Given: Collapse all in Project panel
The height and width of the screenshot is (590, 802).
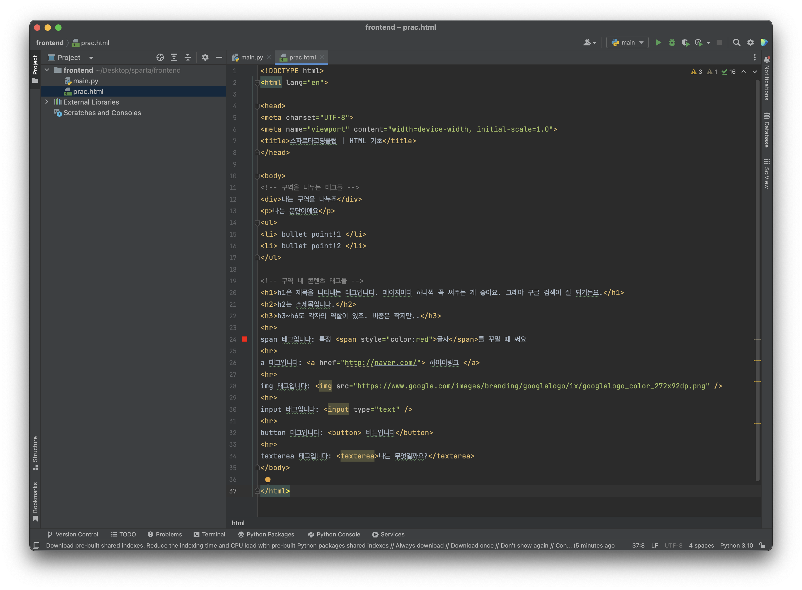Looking at the screenshot, I should (188, 58).
